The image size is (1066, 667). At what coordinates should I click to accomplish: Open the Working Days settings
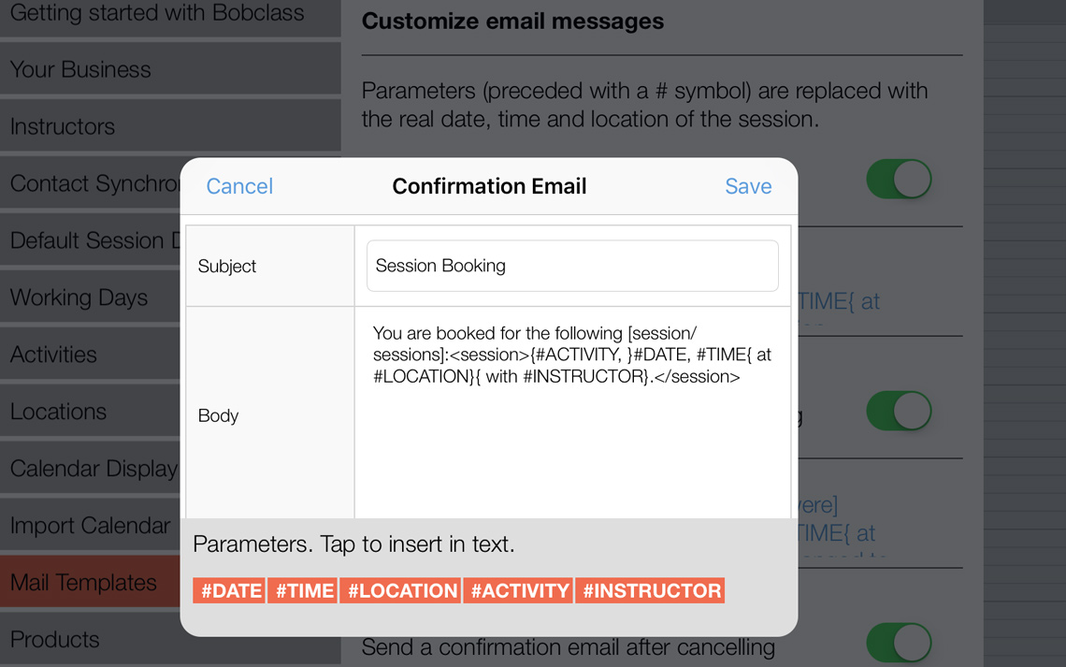pos(78,297)
